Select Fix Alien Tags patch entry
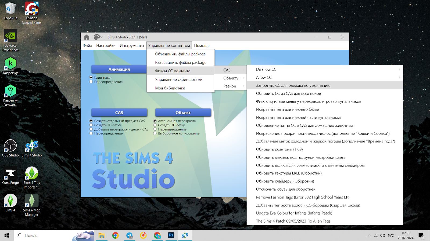This screenshot has height=241, width=430. tap(325, 221)
